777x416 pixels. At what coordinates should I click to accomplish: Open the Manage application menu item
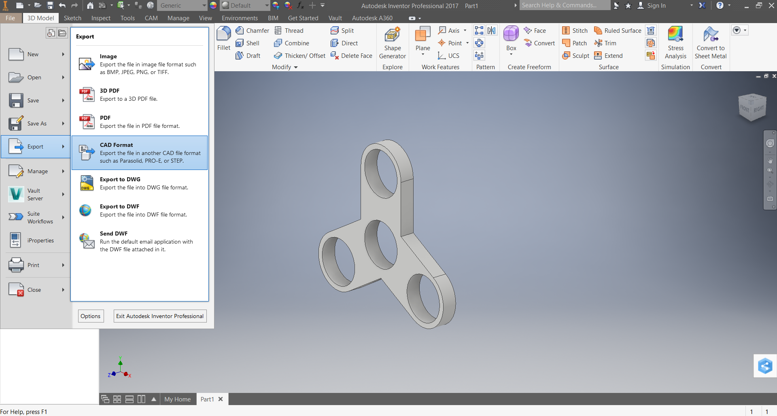point(36,171)
